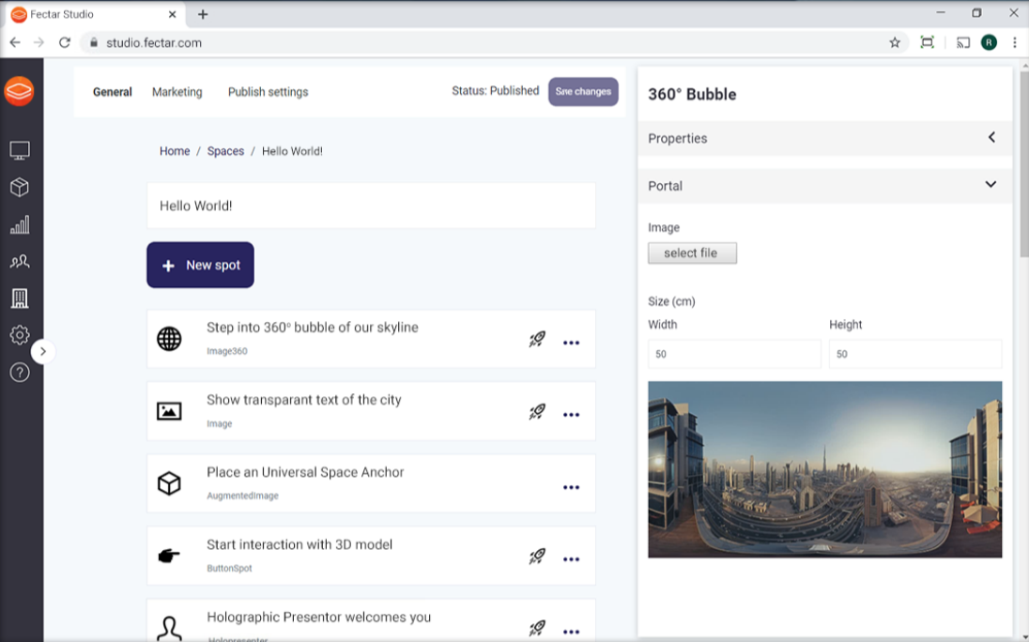Open a new browser tab
This screenshot has height=642, width=1029.
click(x=203, y=14)
